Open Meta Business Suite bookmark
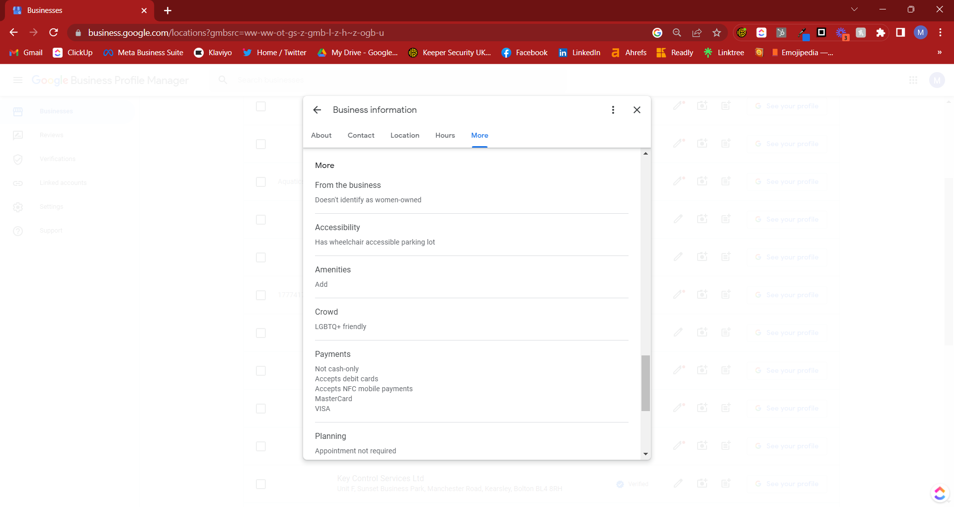The image size is (954, 507). point(143,53)
